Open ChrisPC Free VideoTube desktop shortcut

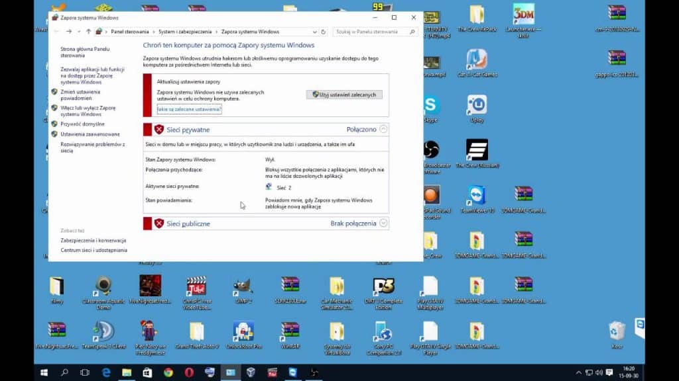click(196, 293)
